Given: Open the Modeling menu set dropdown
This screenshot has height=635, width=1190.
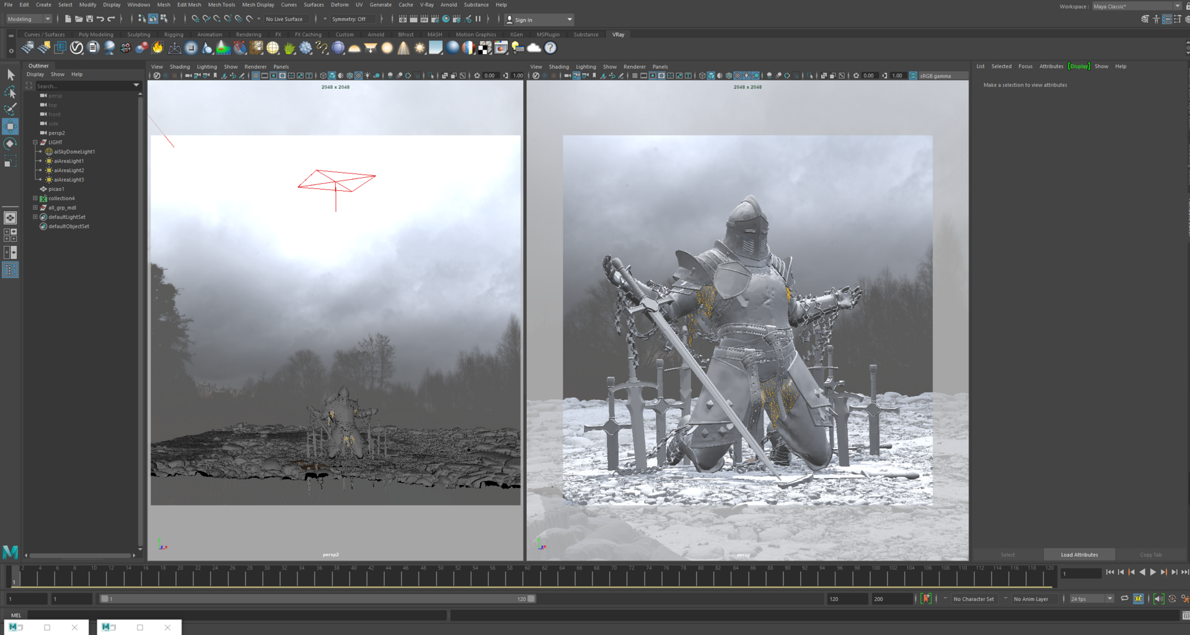Looking at the screenshot, I should (29, 19).
